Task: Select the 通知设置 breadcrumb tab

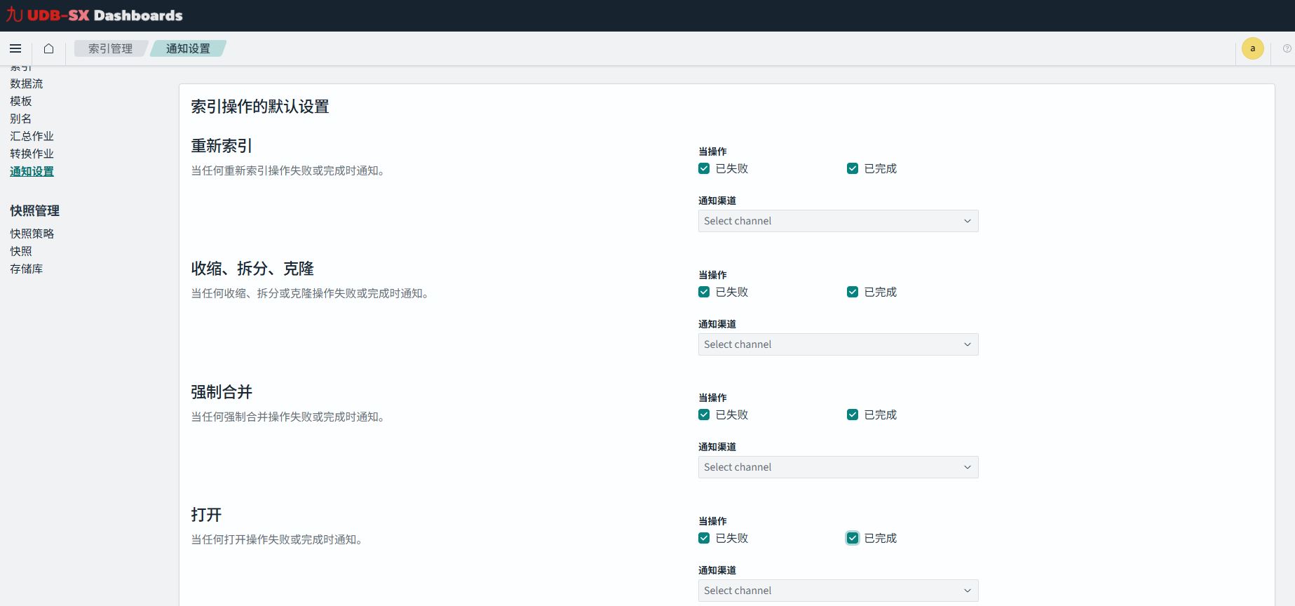Action: pos(188,48)
